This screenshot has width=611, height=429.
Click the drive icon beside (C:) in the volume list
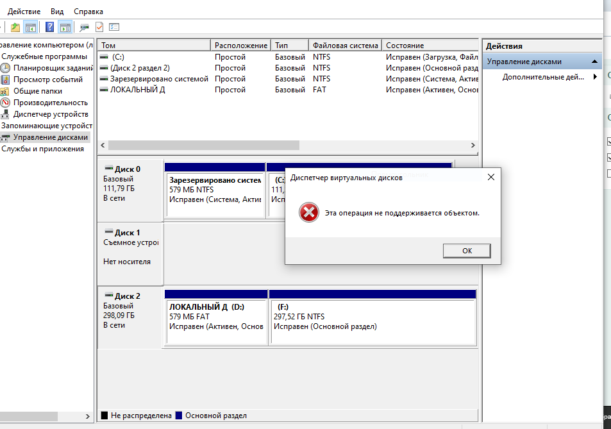coord(104,57)
